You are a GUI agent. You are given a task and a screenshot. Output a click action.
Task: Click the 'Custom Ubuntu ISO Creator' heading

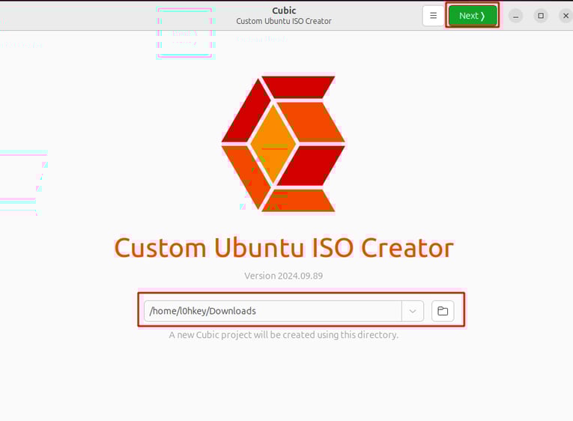coord(284,248)
